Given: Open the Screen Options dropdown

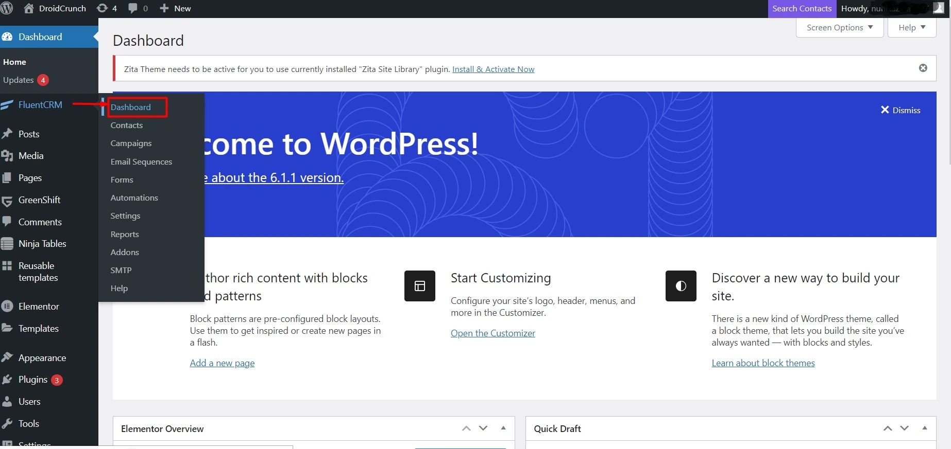Looking at the screenshot, I should click(840, 28).
